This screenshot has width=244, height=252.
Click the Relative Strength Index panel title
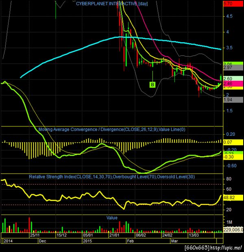(112, 177)
